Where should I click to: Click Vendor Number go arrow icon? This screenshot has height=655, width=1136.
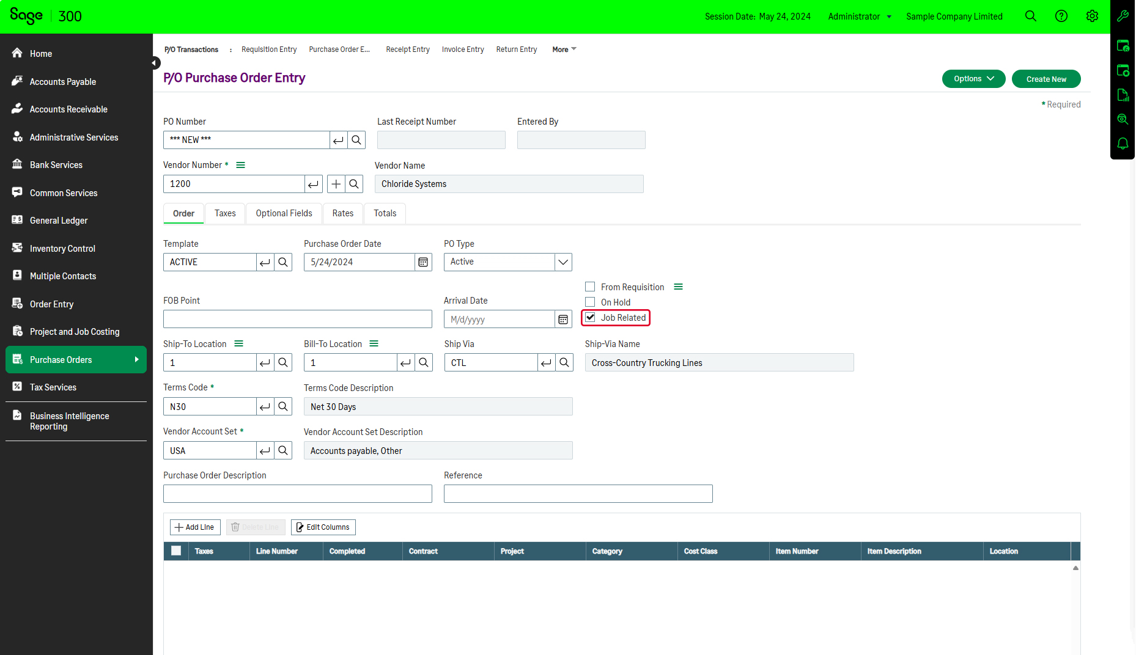(x=314, y=184)
